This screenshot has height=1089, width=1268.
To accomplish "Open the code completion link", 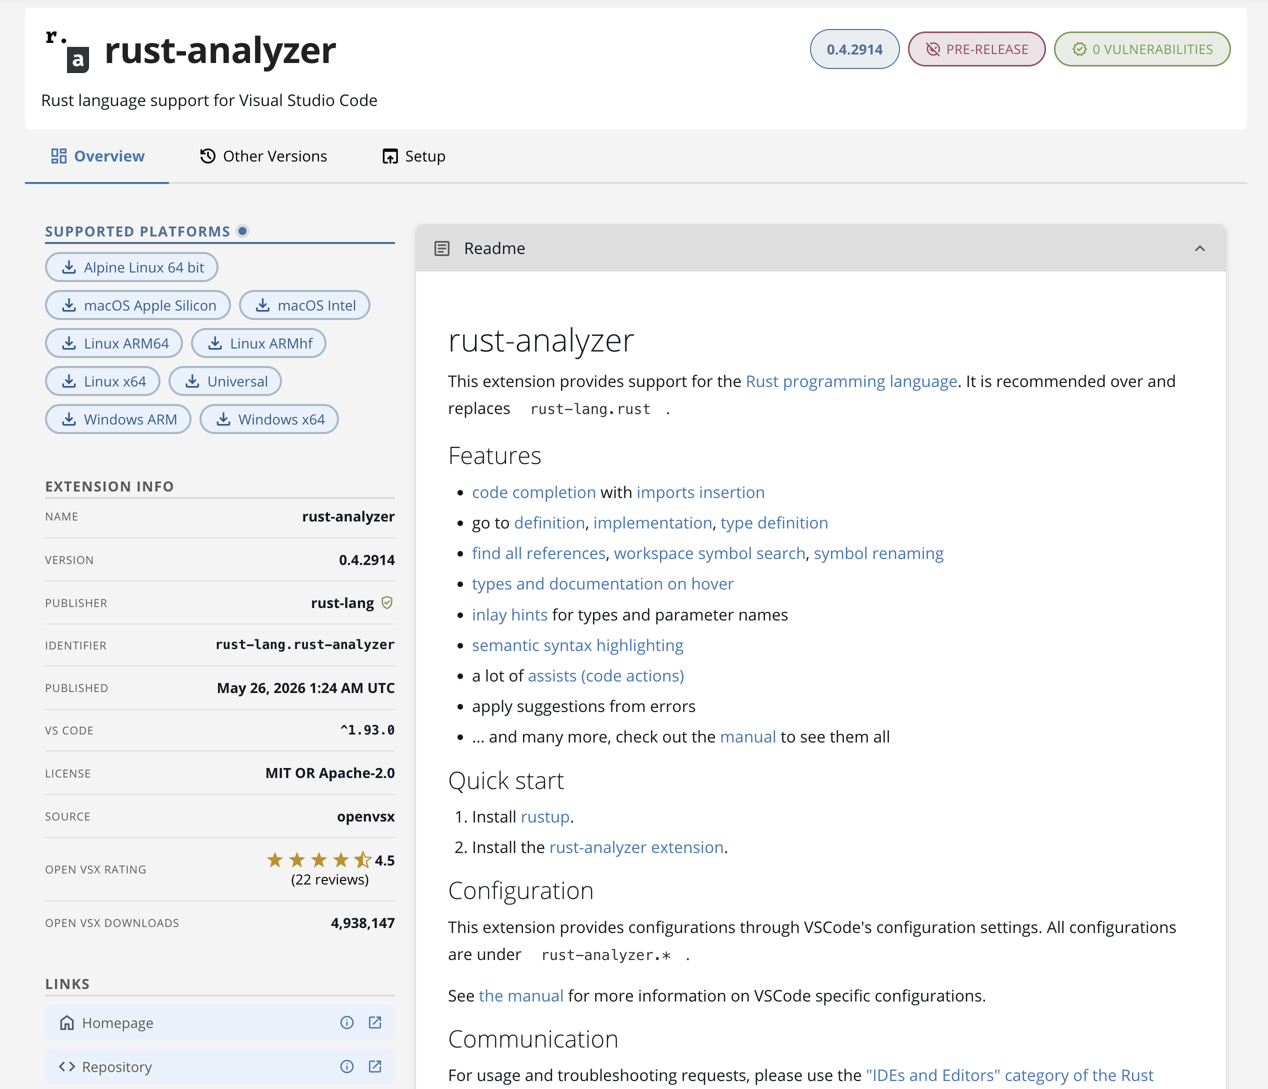I will [x=533, y=492].
